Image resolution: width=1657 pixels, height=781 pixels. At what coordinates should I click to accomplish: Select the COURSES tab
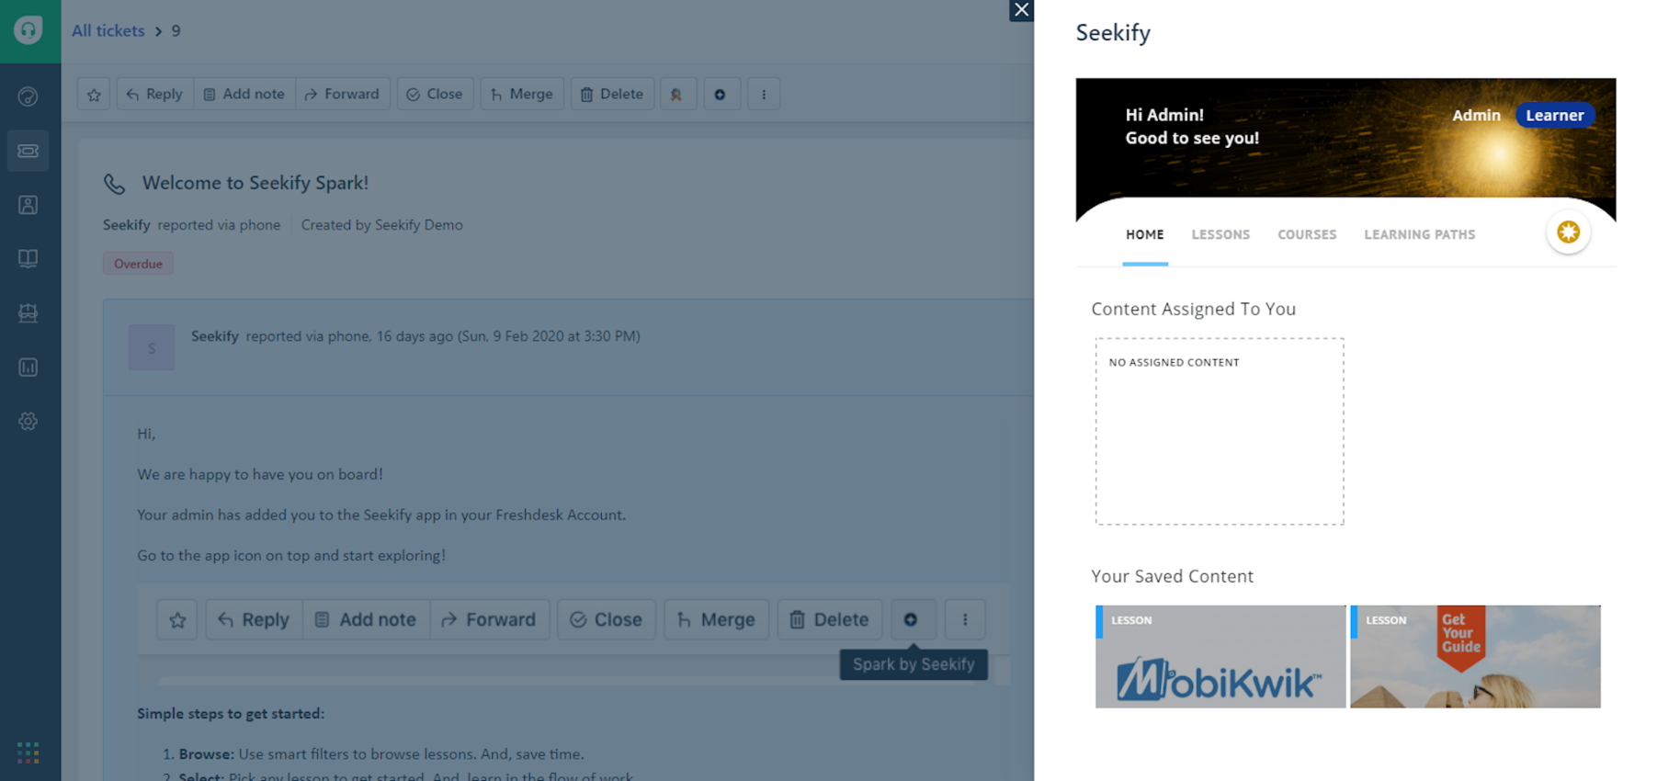point(1307,235)
